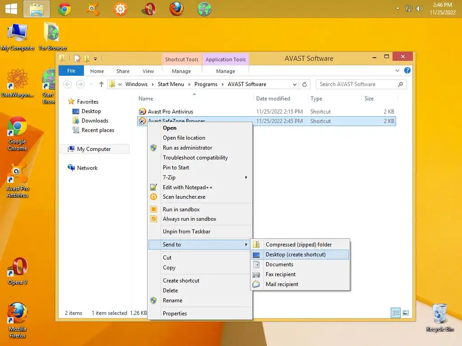Click the Search AVAST Software box
The height and width of the screenshot is (346, 462).
[361, 84]
